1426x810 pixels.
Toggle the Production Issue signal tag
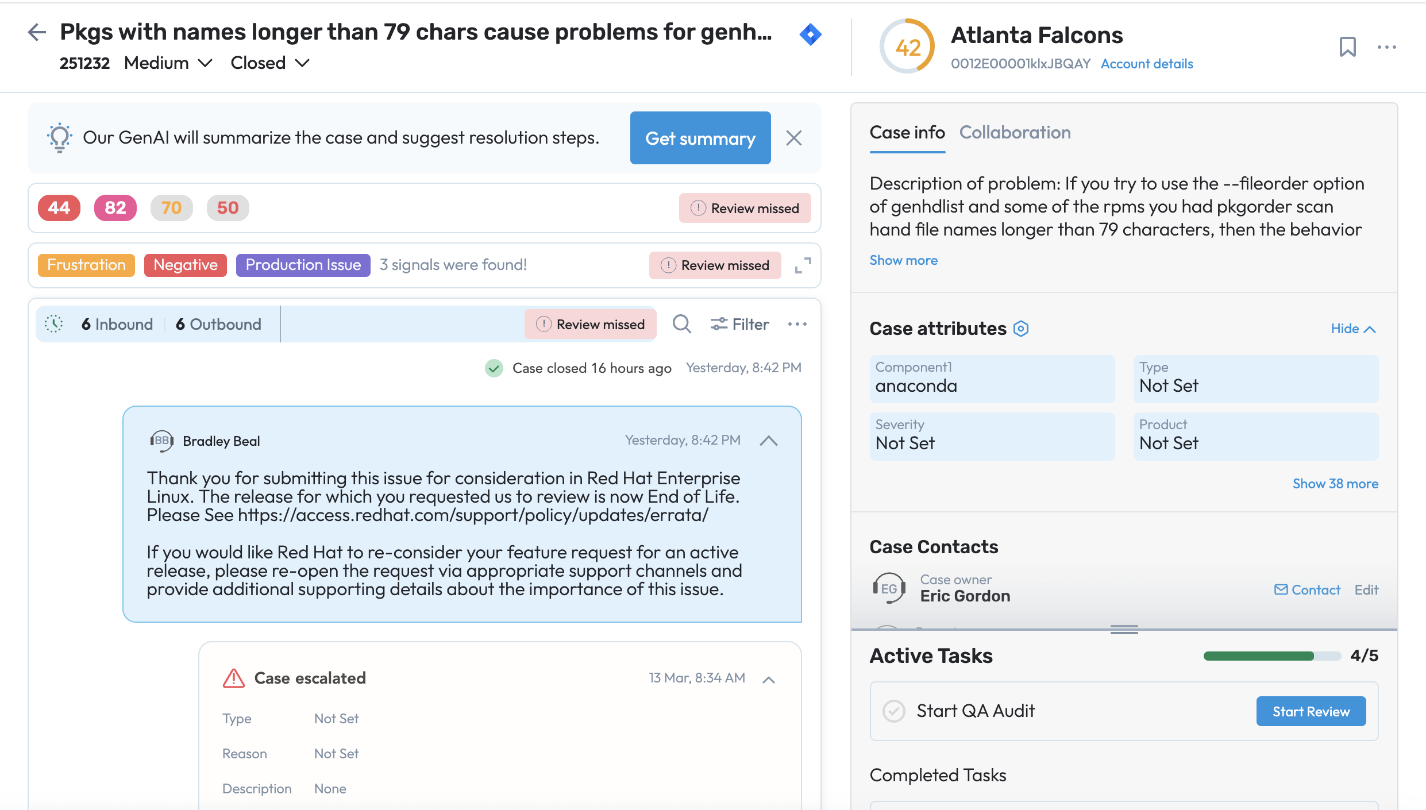click(303, 265)
